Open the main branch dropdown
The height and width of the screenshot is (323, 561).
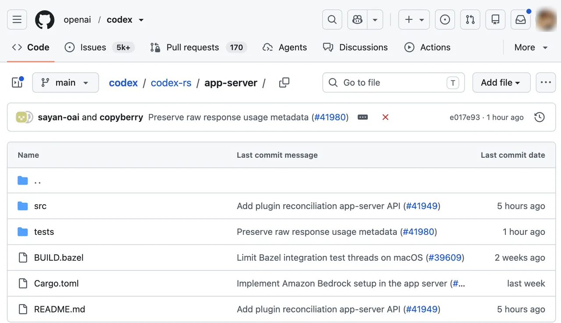click(65, 82)
